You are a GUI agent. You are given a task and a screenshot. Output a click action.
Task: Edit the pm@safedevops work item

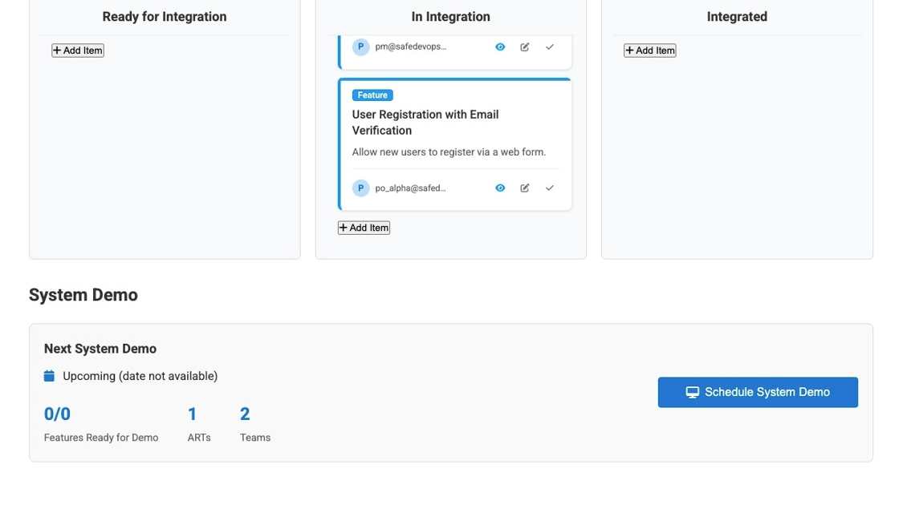525,46
